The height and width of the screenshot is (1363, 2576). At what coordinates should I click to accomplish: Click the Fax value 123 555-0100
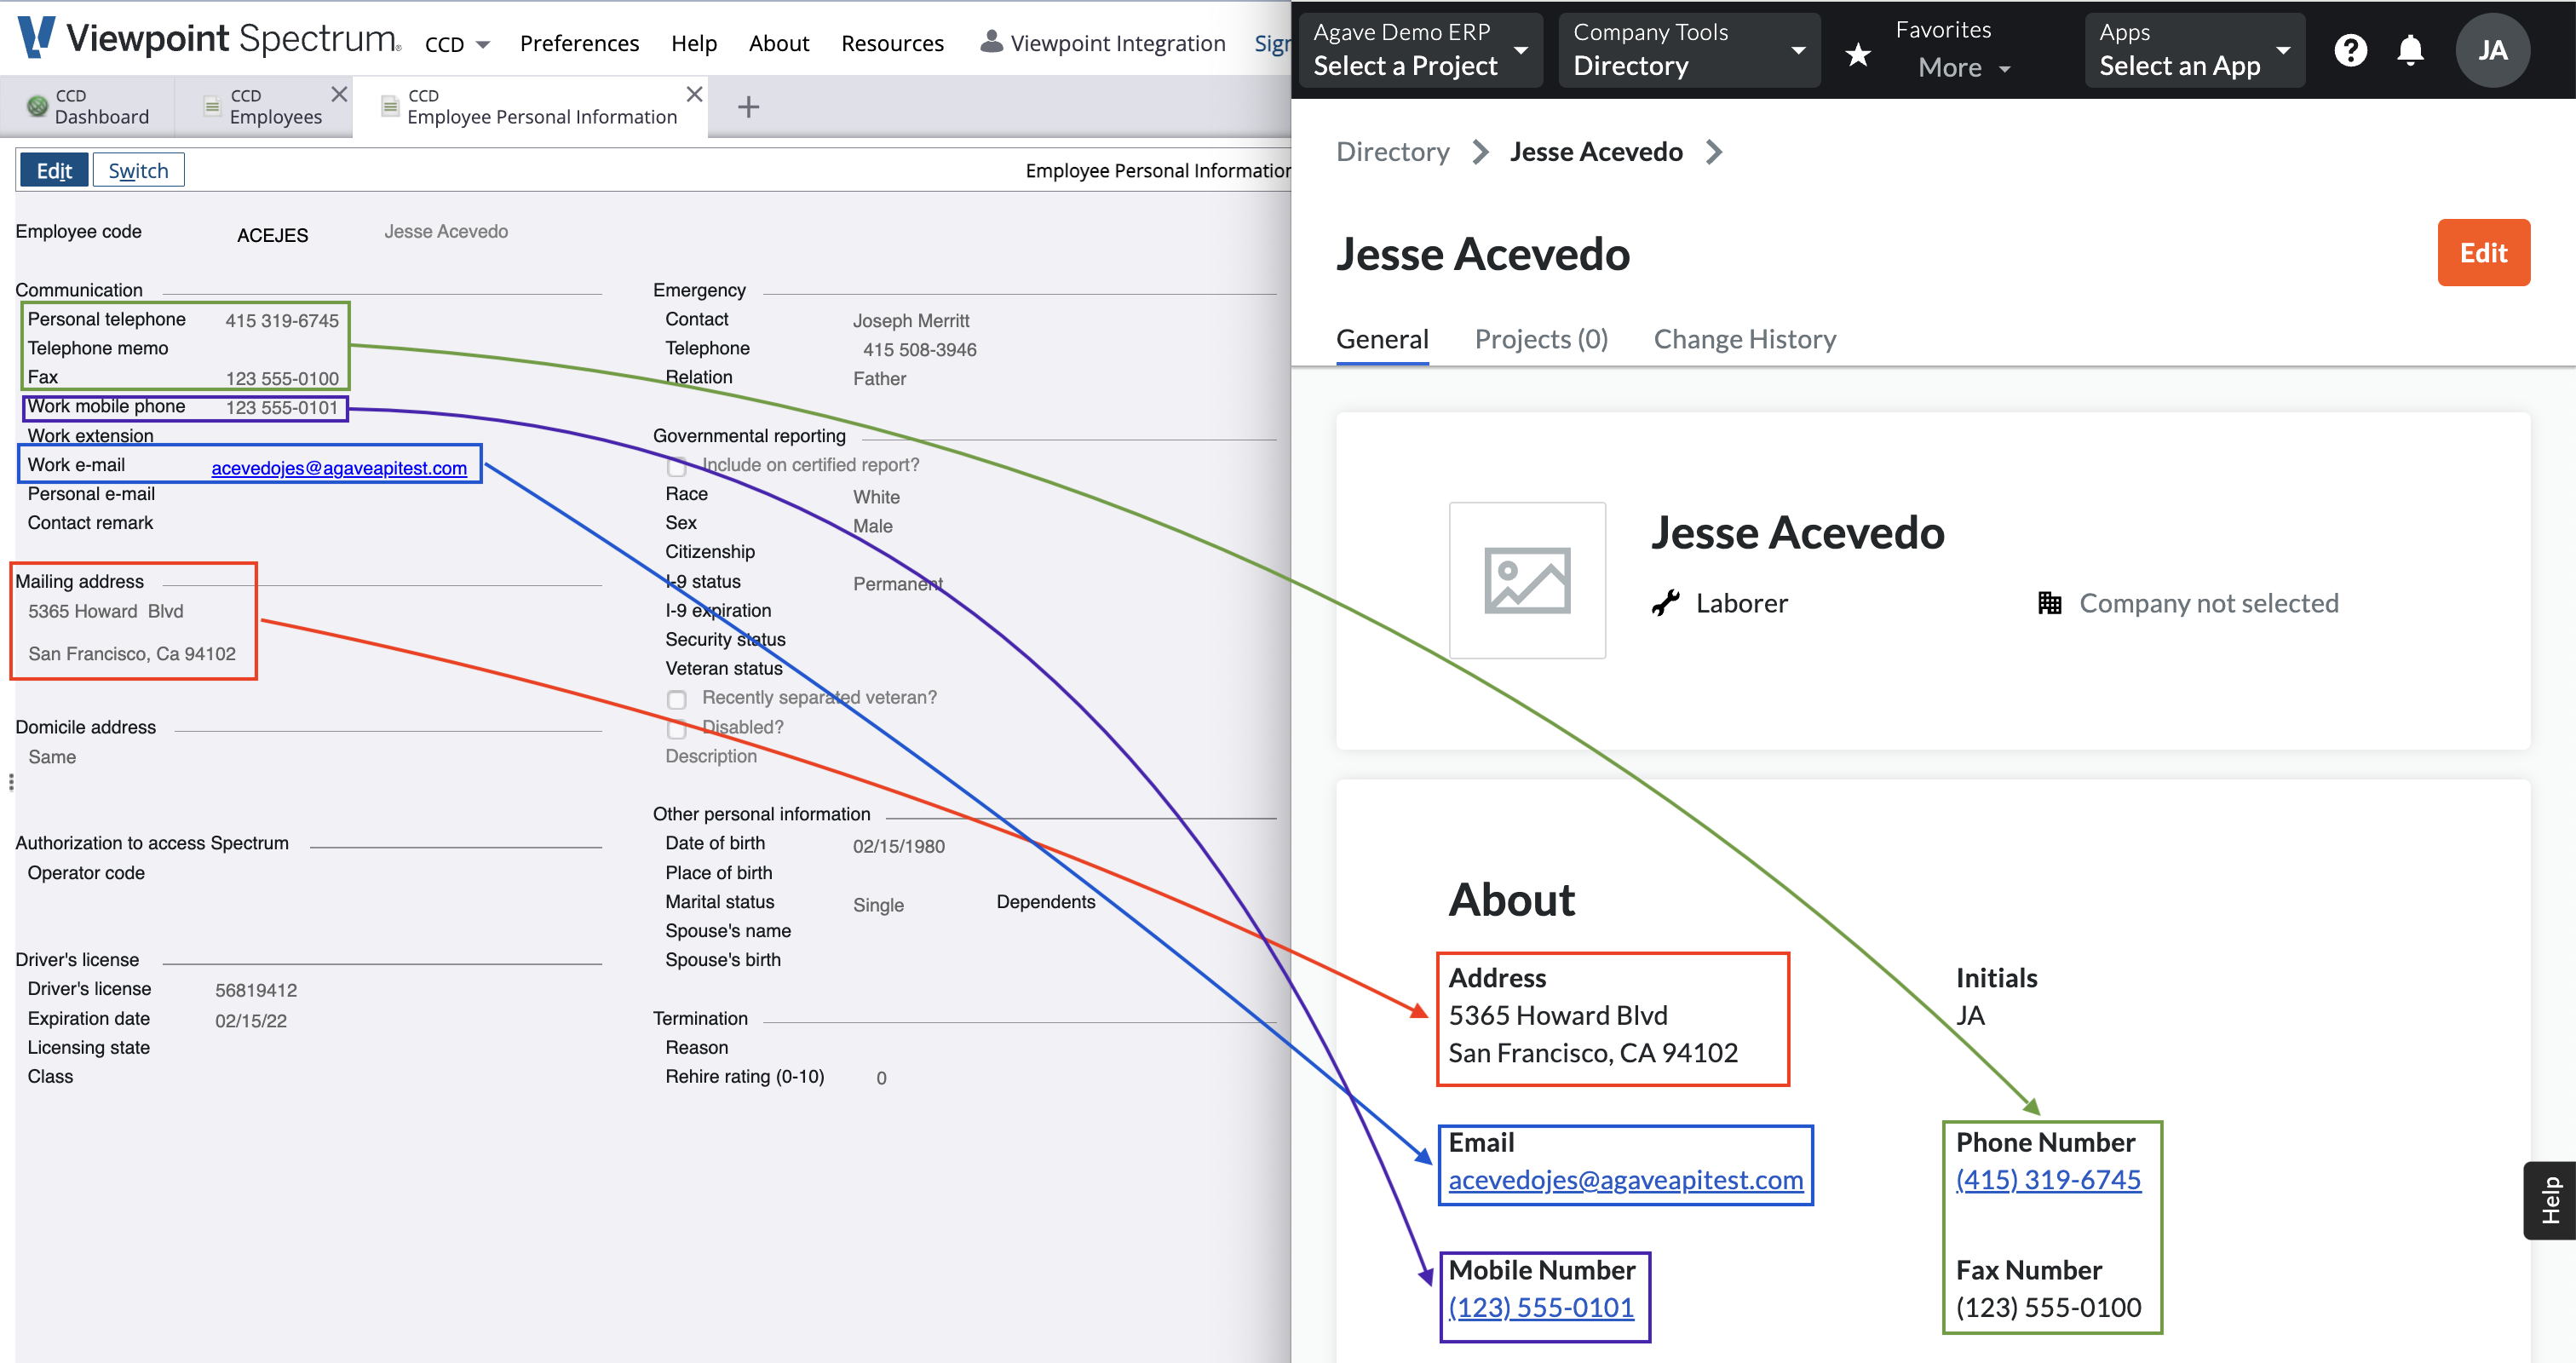[x=282, y=379]
